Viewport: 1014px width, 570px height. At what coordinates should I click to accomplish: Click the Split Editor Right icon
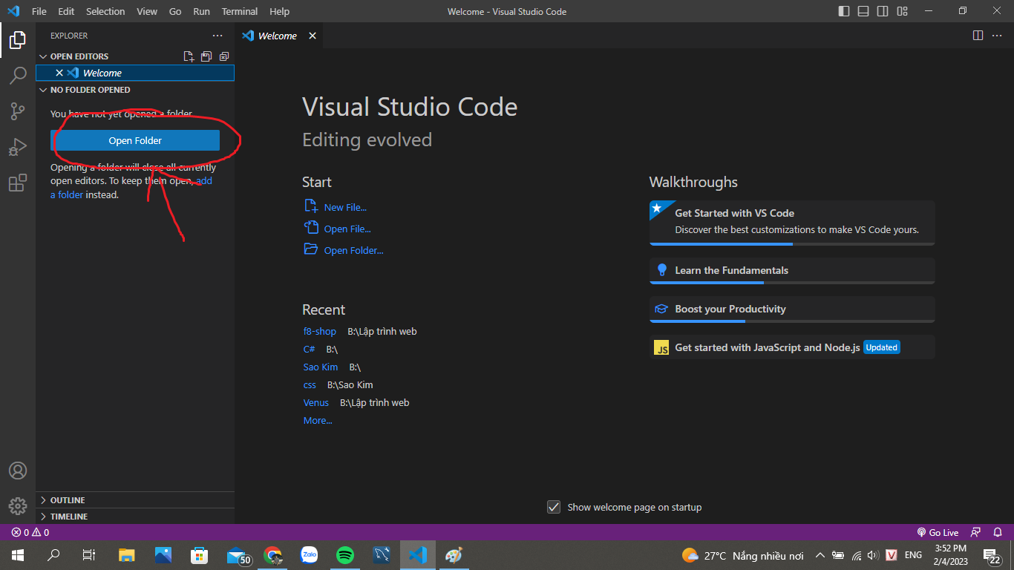pyautogui.click(x=978, y=36)
